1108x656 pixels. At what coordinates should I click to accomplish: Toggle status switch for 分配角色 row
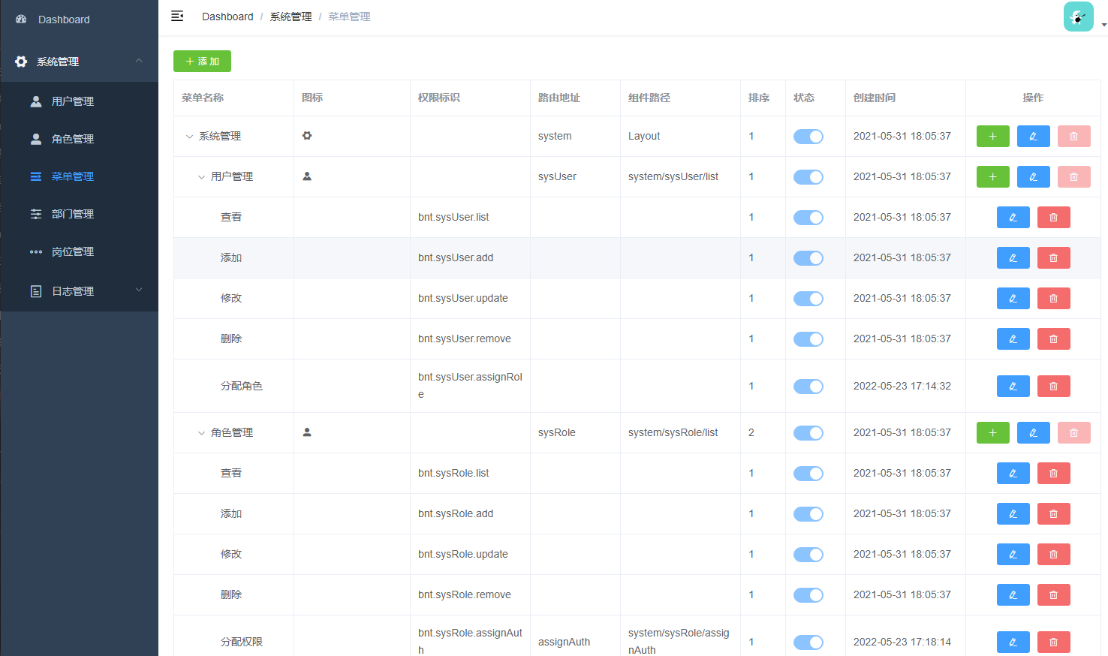point(808,387)
